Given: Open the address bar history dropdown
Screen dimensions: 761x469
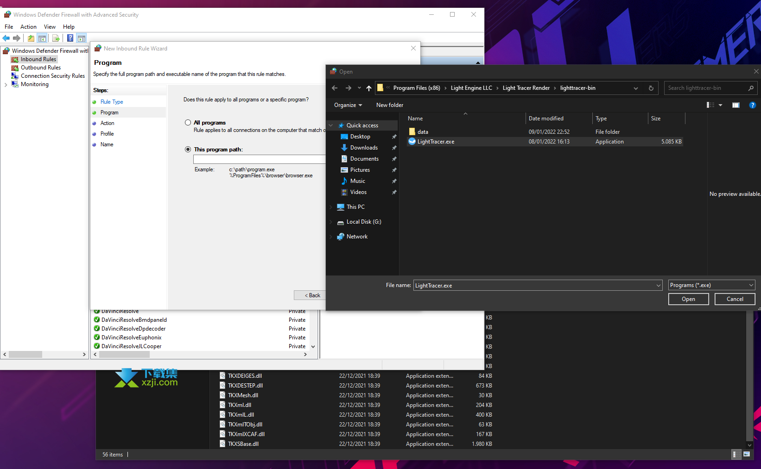Looking at the screenshot, I should coord(636,88).
